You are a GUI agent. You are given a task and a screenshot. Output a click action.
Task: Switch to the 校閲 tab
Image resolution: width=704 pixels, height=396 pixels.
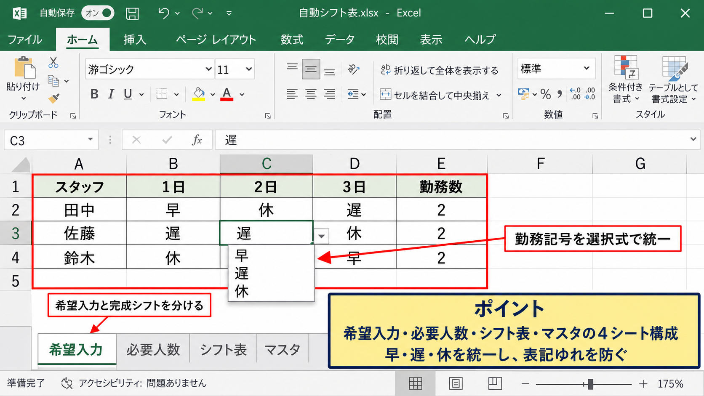point(387,40)
